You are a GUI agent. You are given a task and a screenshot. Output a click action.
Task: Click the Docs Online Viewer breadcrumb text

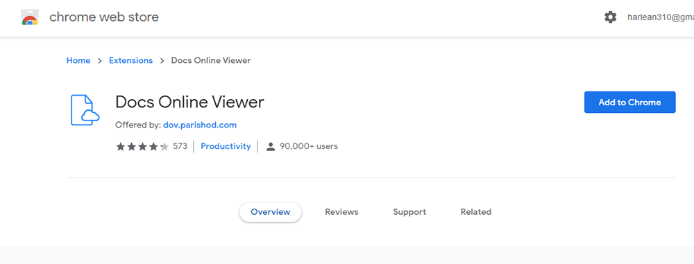pos(211,60)
